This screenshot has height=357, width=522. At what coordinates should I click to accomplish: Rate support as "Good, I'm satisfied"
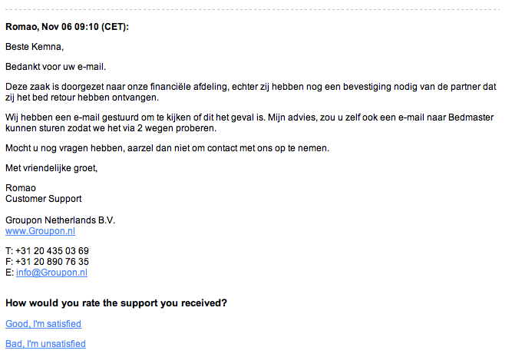(x=43, y=324)
